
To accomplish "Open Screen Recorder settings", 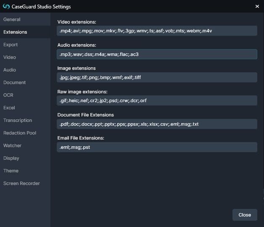I will [25, 183].
